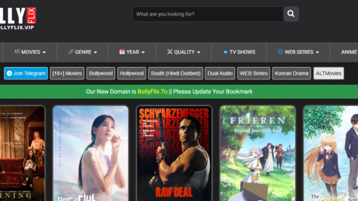
Task: Select the Korean Drama category
Action: click(291, 73)
